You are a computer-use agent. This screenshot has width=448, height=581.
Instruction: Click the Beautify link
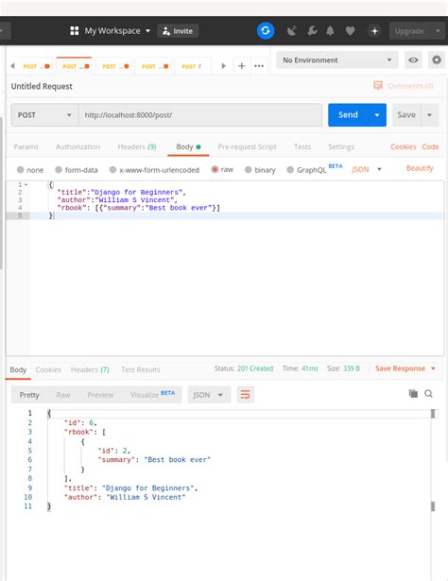[420, 168]
